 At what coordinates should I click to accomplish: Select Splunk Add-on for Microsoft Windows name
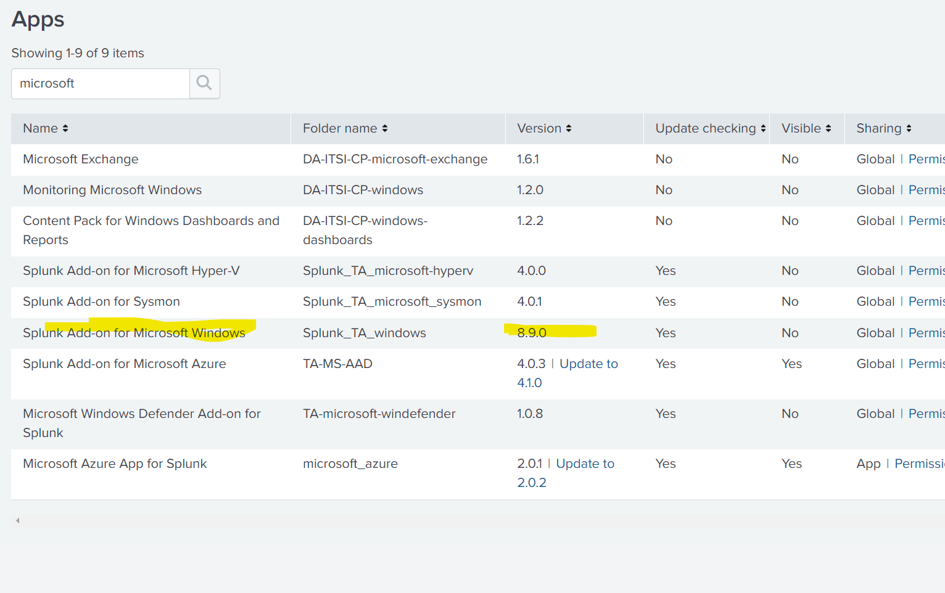[134, 333]
